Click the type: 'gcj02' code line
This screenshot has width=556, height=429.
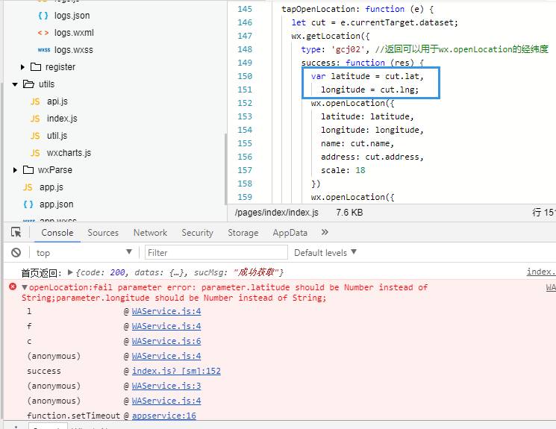[425, 49]
